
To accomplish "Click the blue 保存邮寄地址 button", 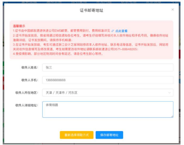I will click(109, 135).
